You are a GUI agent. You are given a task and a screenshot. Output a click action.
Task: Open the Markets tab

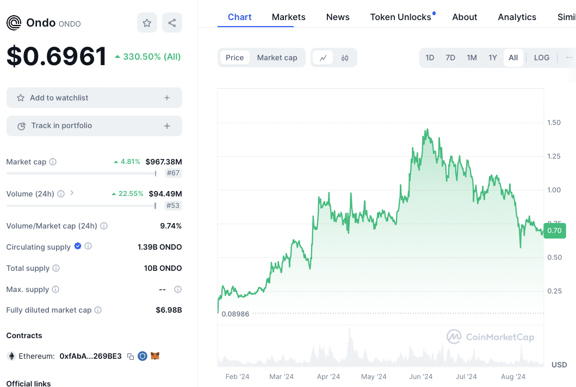point(288,17)
